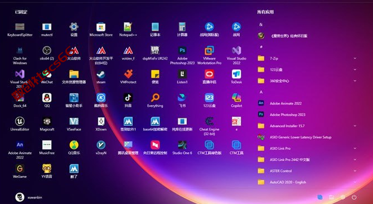Open Notepad++ from pinned apps
Viewport: 373px width, 204px height.
tap(128, 29)
